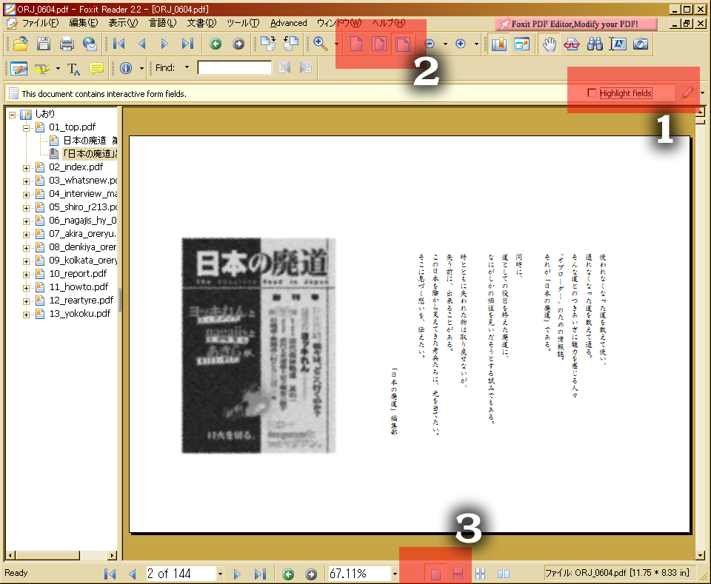This screenshot has width=711, height=584.
Task: Open the 文書(D) menu
Action: [201, 23]
